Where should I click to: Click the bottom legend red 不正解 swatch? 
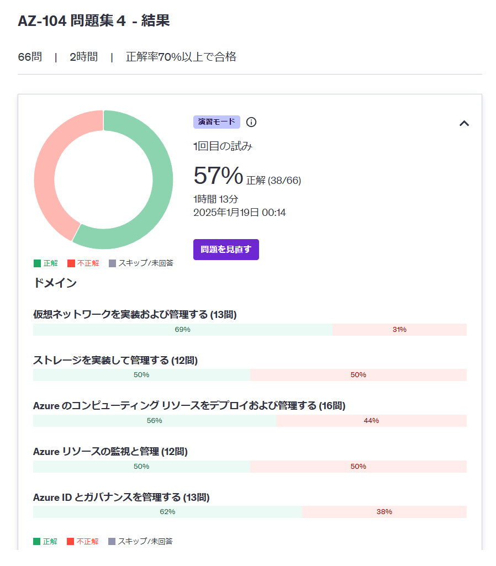pos(70,542)
